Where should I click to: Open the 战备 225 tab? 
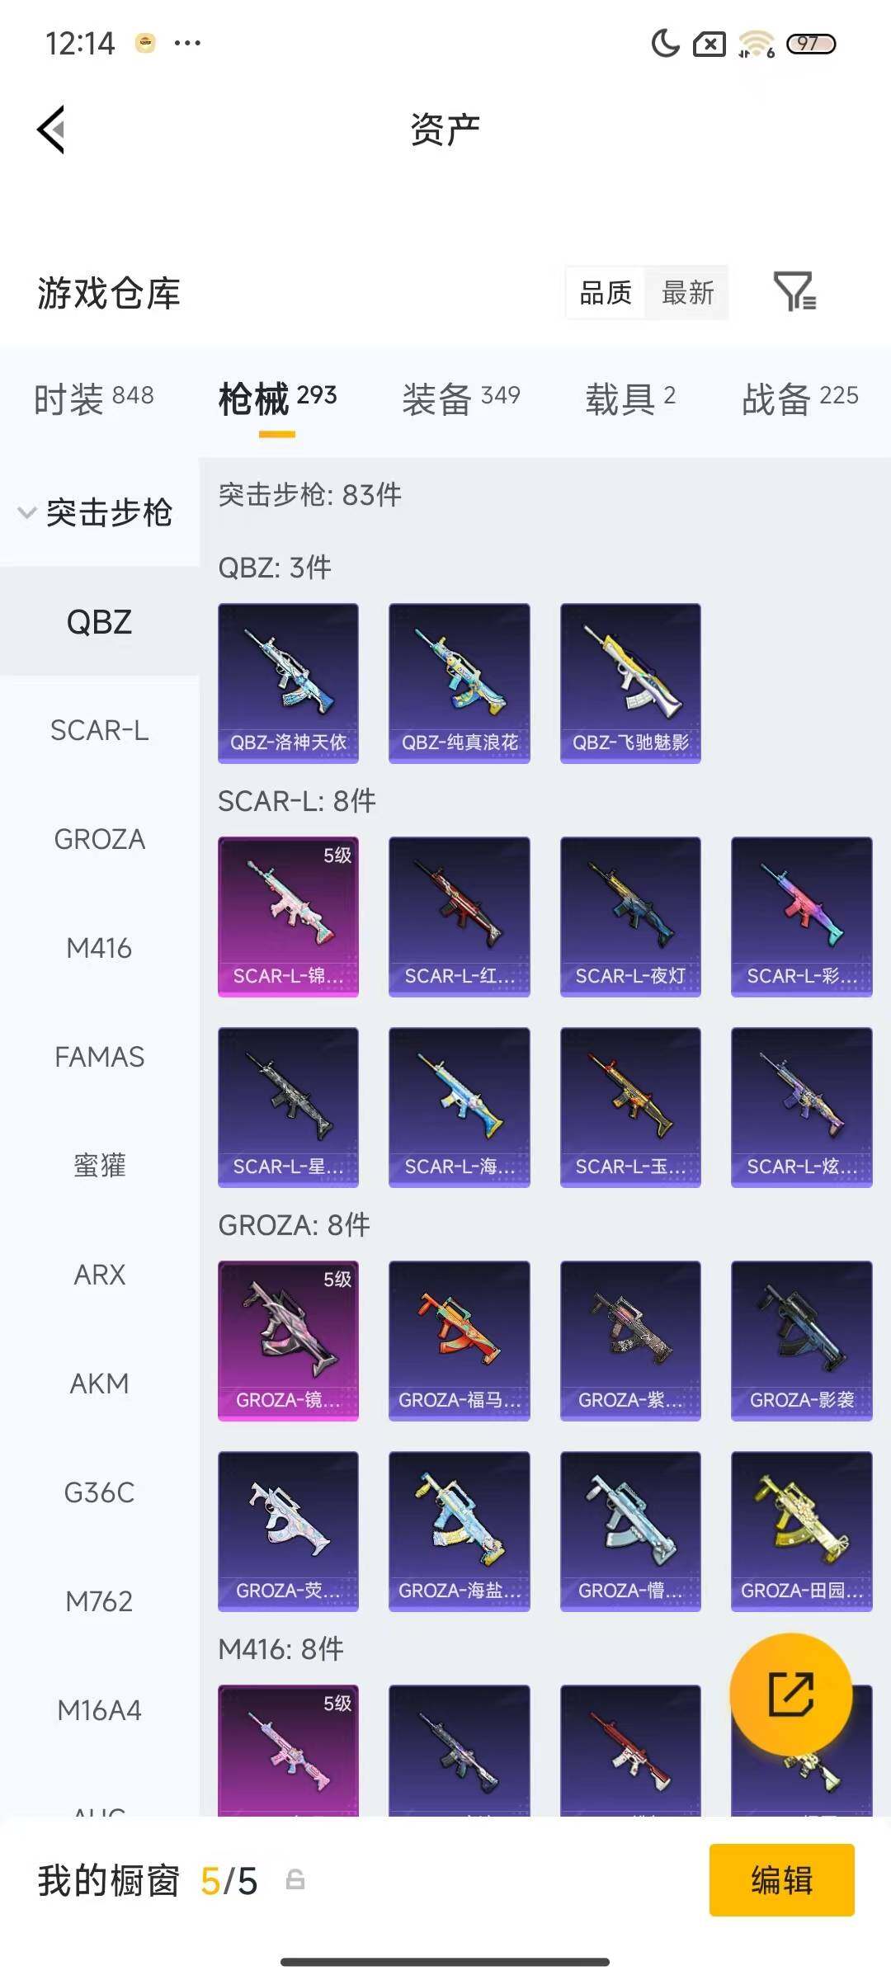click(800, 399)
